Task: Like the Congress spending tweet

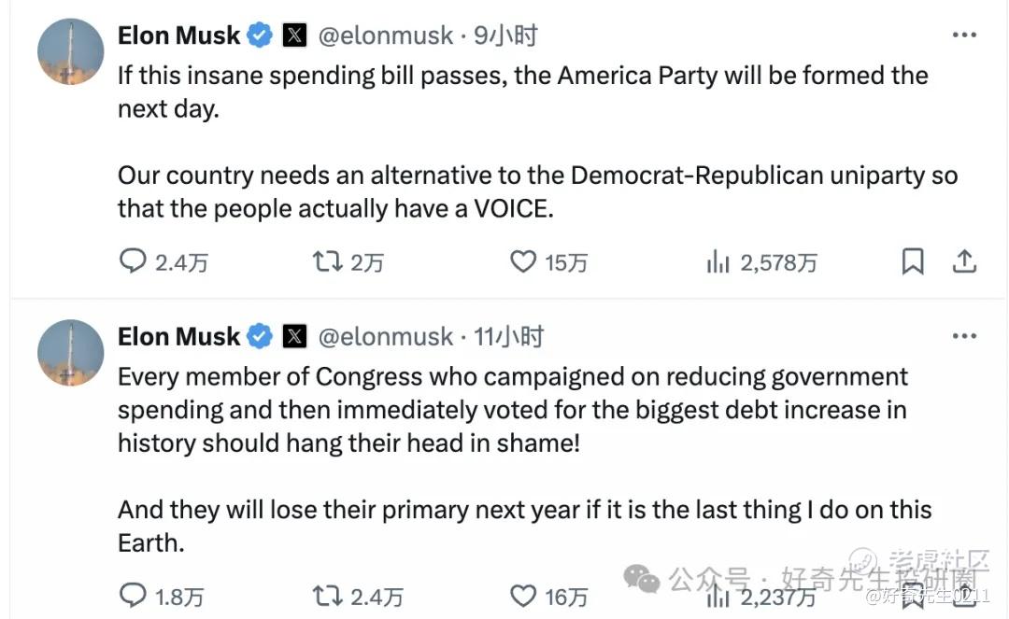Action: coord(523,595)
